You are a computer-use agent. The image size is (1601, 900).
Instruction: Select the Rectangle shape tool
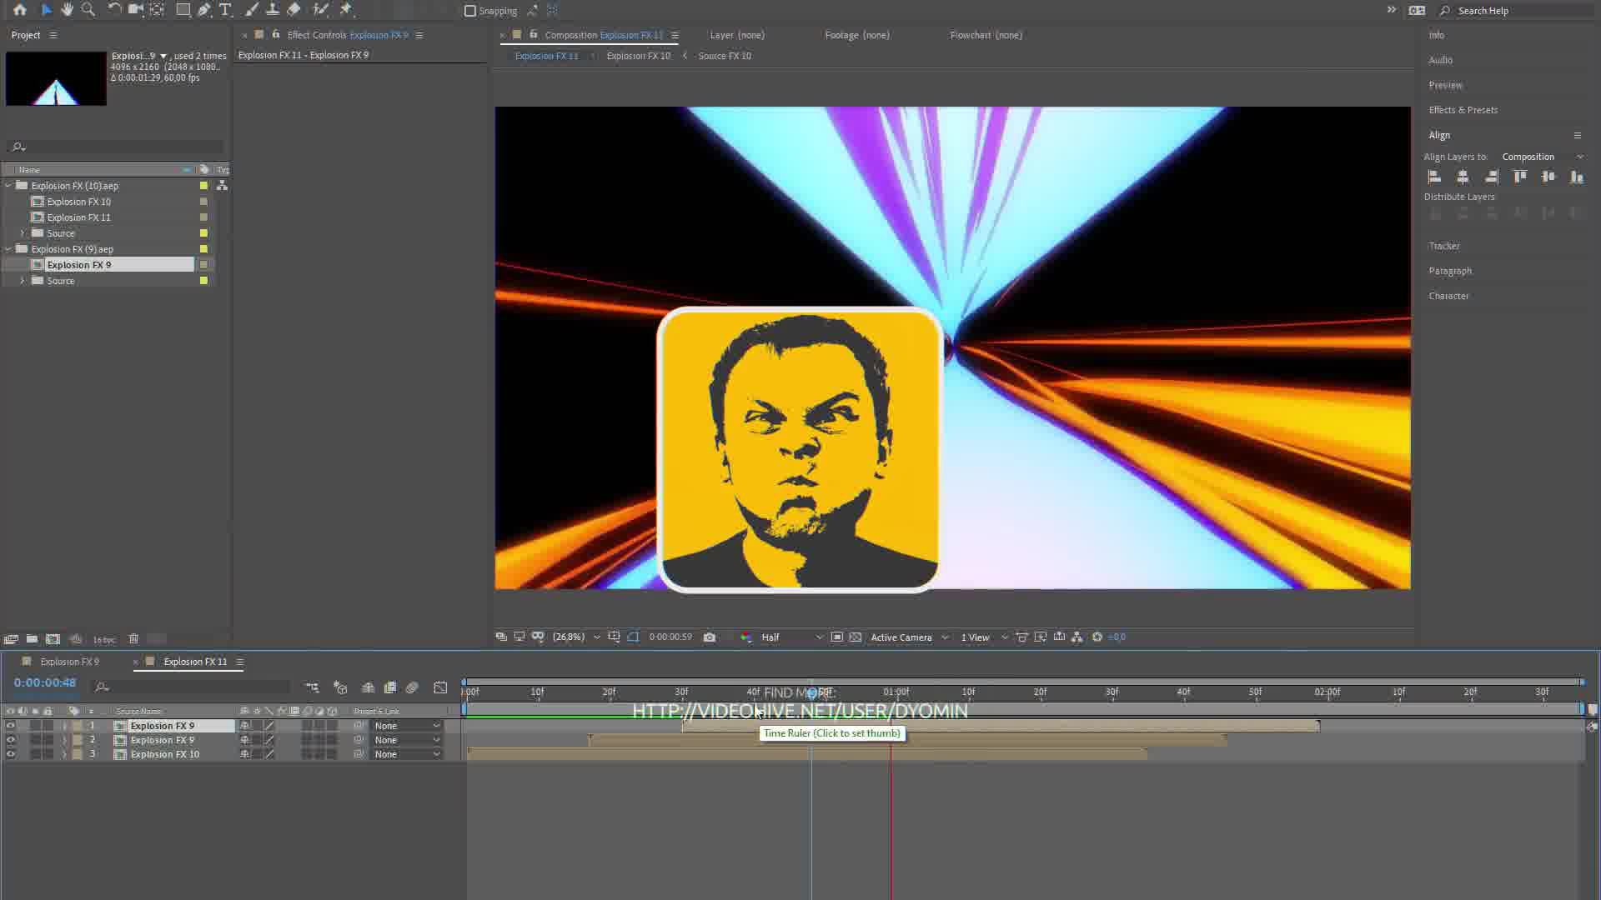click(183, 10)
